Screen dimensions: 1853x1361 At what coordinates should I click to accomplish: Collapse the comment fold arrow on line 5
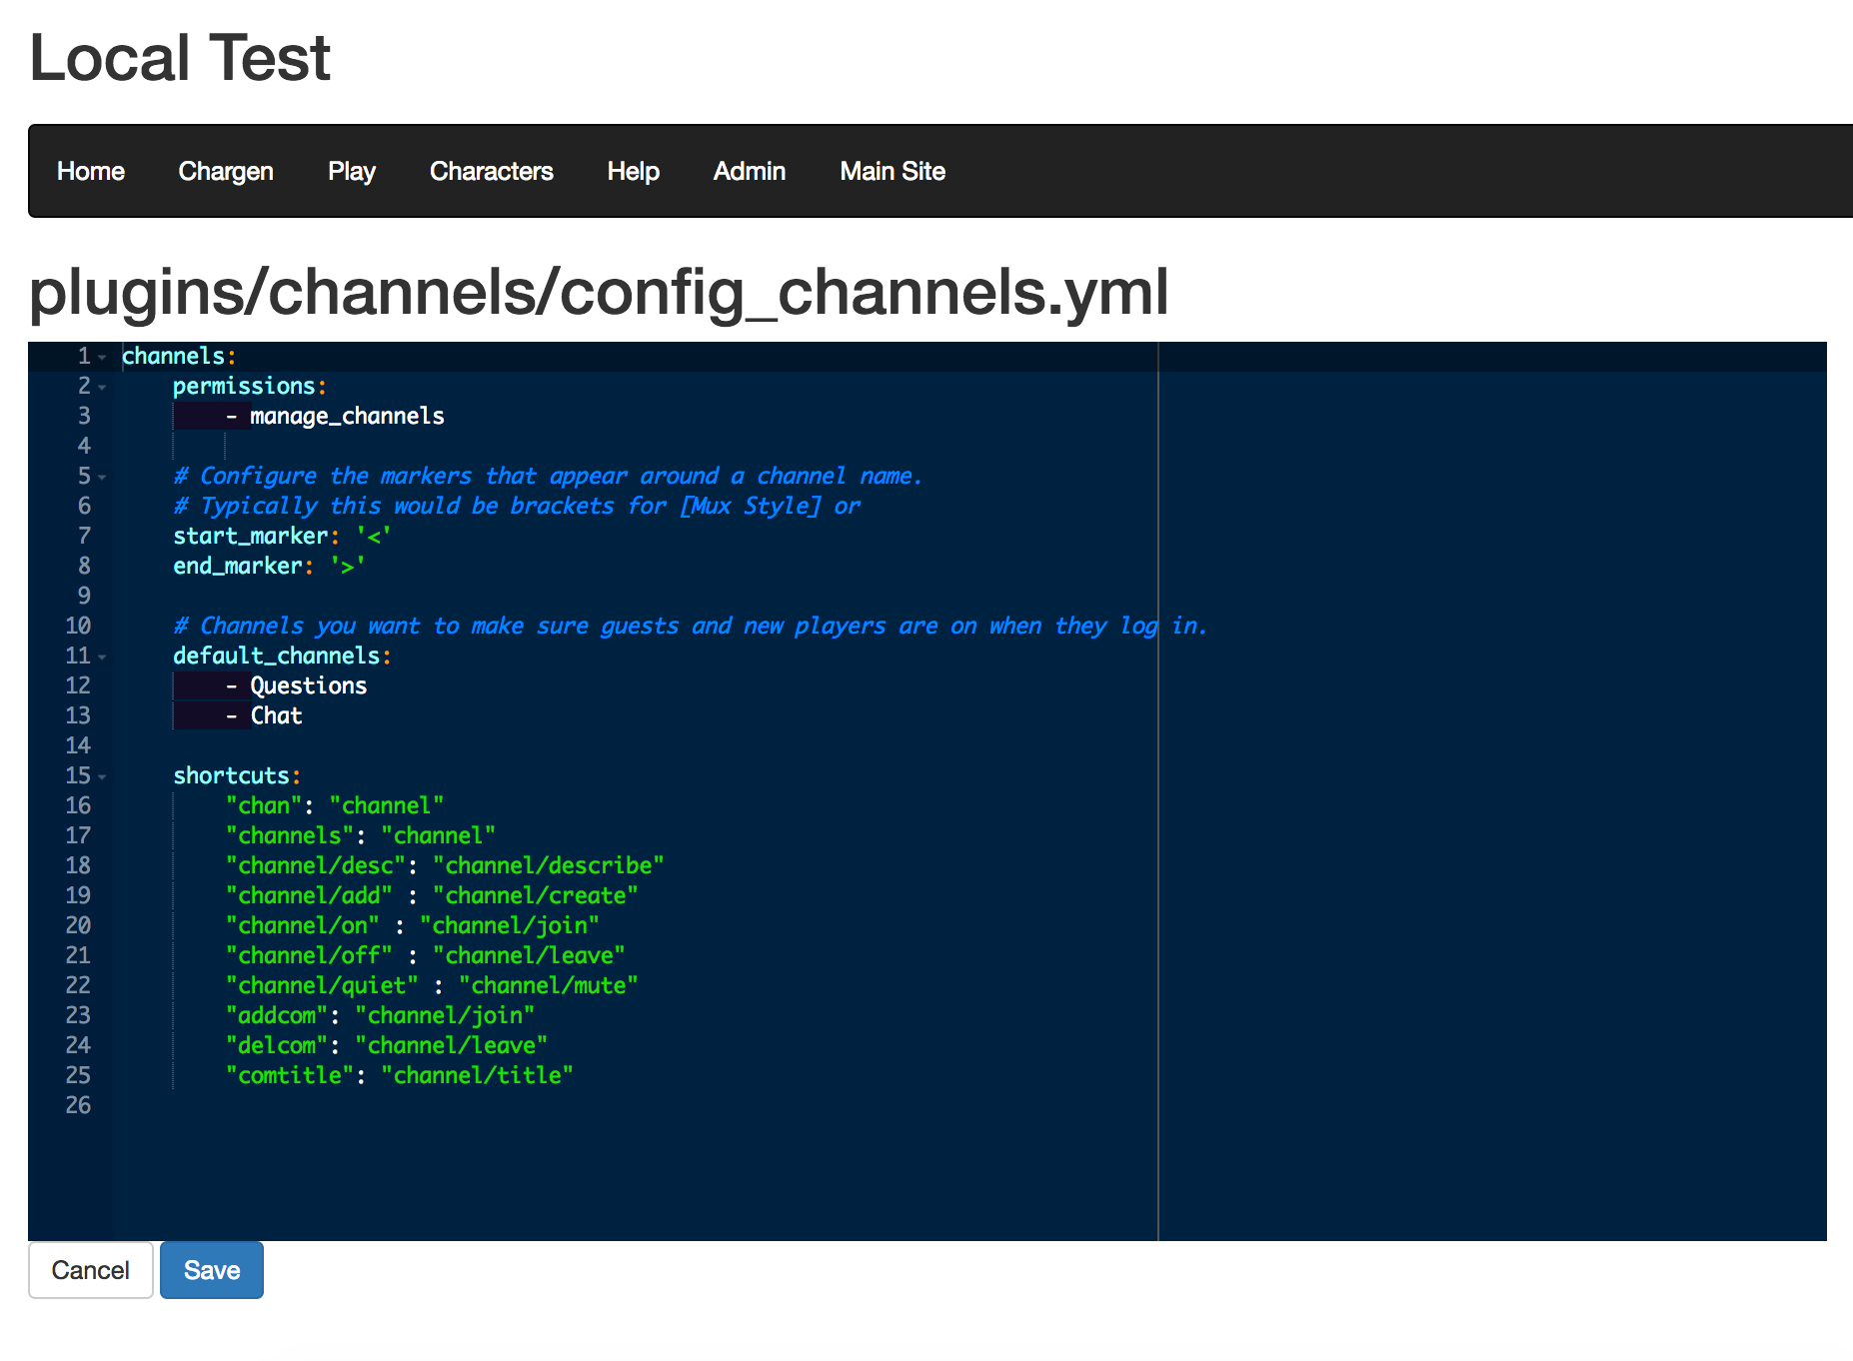tap(102, 477)
